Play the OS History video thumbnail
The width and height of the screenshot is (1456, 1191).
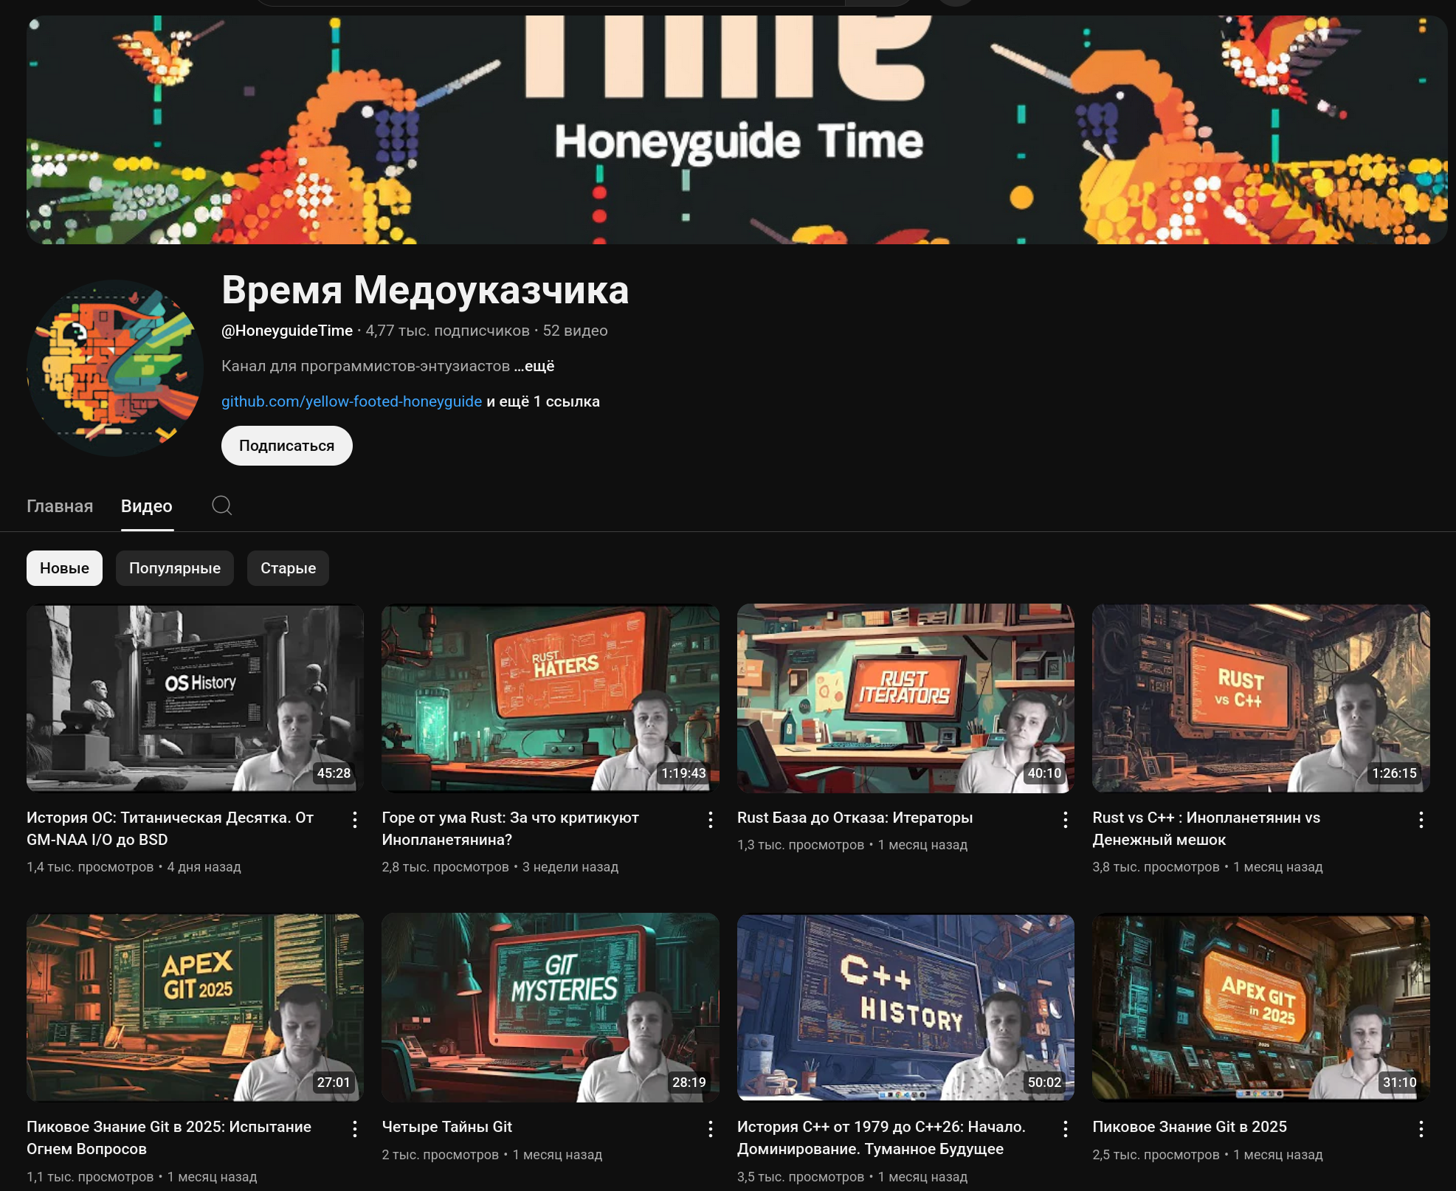[x=195, y=698]
